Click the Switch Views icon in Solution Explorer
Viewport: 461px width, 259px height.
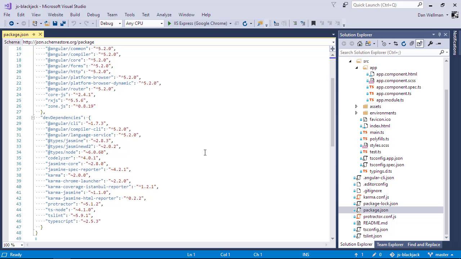point(368,44)
